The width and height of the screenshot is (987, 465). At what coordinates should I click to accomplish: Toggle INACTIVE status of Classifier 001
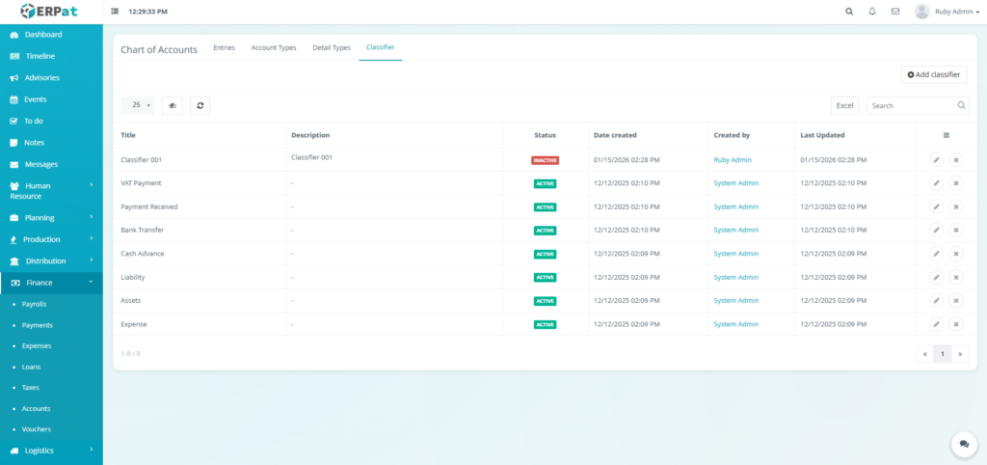(545, 160)
